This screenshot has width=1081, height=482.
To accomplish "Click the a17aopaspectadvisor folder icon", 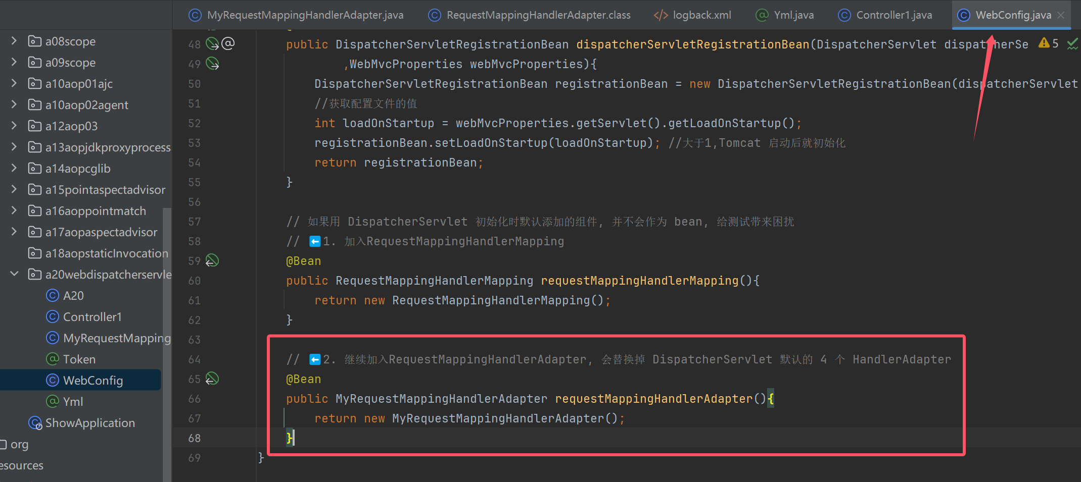I will [x=34, y=232].
